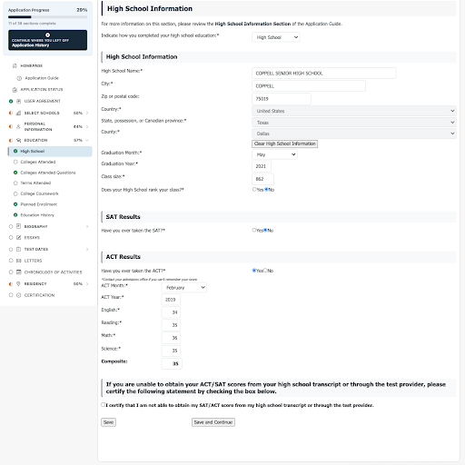Check the certify unable to obtain scores box
Screen dimensions: 465x465
pos(104,405)
